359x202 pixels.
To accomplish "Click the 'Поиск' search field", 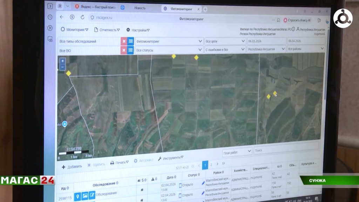I will click(x=286, y=150).
